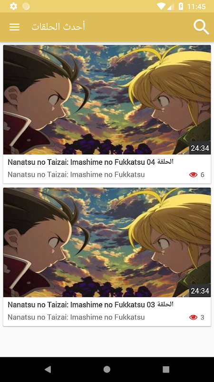Tap the Android back navigation button
This screenshot has width=214, height=382.
coord(48,370)
